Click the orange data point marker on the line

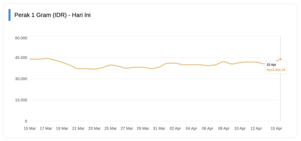pyautogui.click(x=280, y=59)
